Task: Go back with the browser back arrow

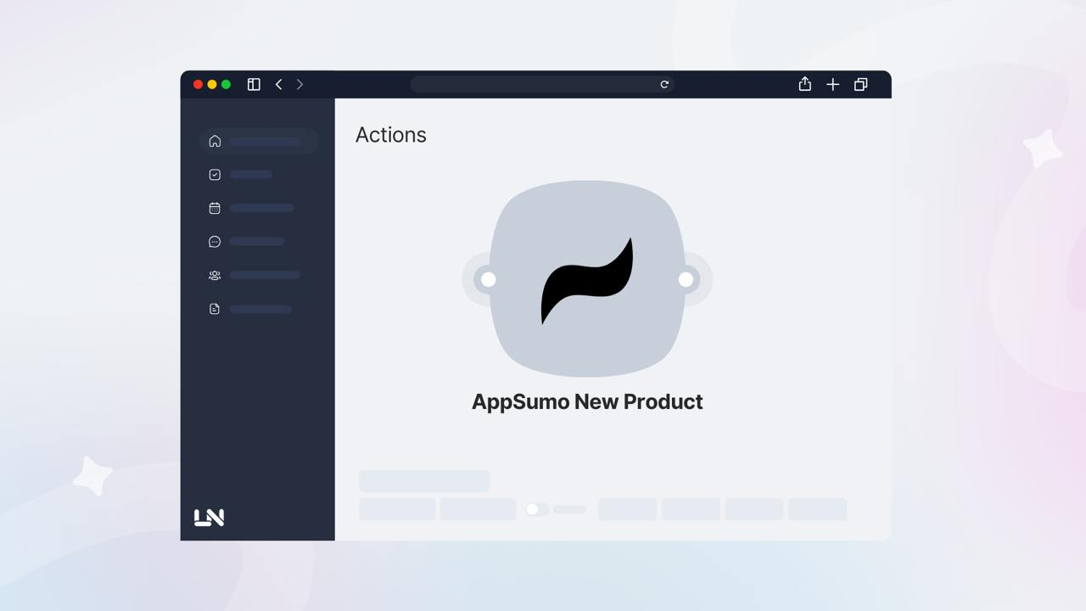Action: tap(278, 84)
